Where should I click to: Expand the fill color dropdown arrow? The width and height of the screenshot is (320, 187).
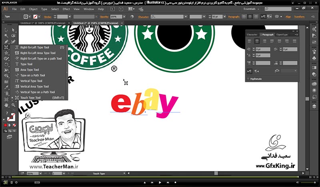tap(30, 17)
